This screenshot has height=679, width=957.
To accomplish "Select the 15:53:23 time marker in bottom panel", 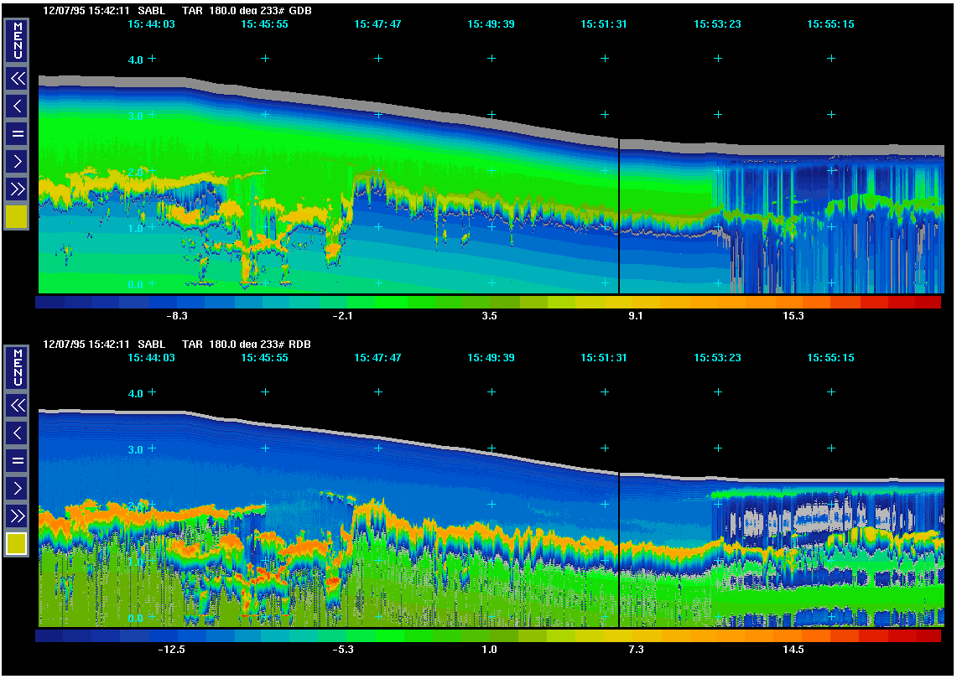I will coord(717,358).
